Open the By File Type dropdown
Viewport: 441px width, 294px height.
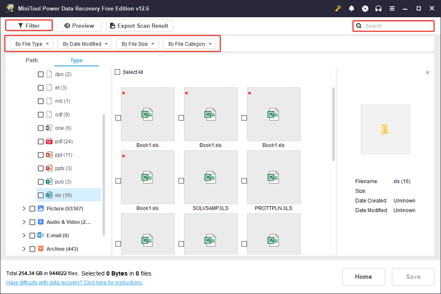click(31, 44)
